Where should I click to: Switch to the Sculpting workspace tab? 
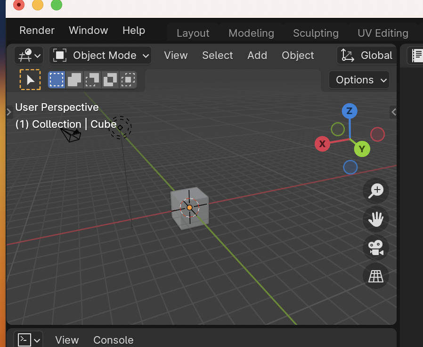[x=316, y=33]
